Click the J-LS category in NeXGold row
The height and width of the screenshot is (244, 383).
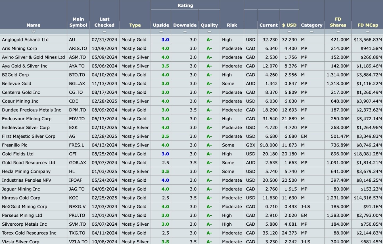306,207
